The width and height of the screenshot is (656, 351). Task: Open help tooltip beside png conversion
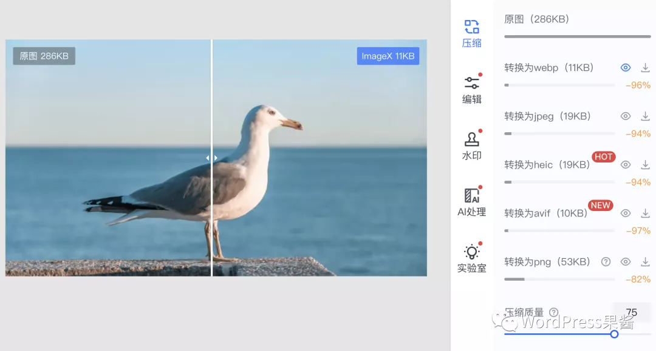(x=606, y=262)
